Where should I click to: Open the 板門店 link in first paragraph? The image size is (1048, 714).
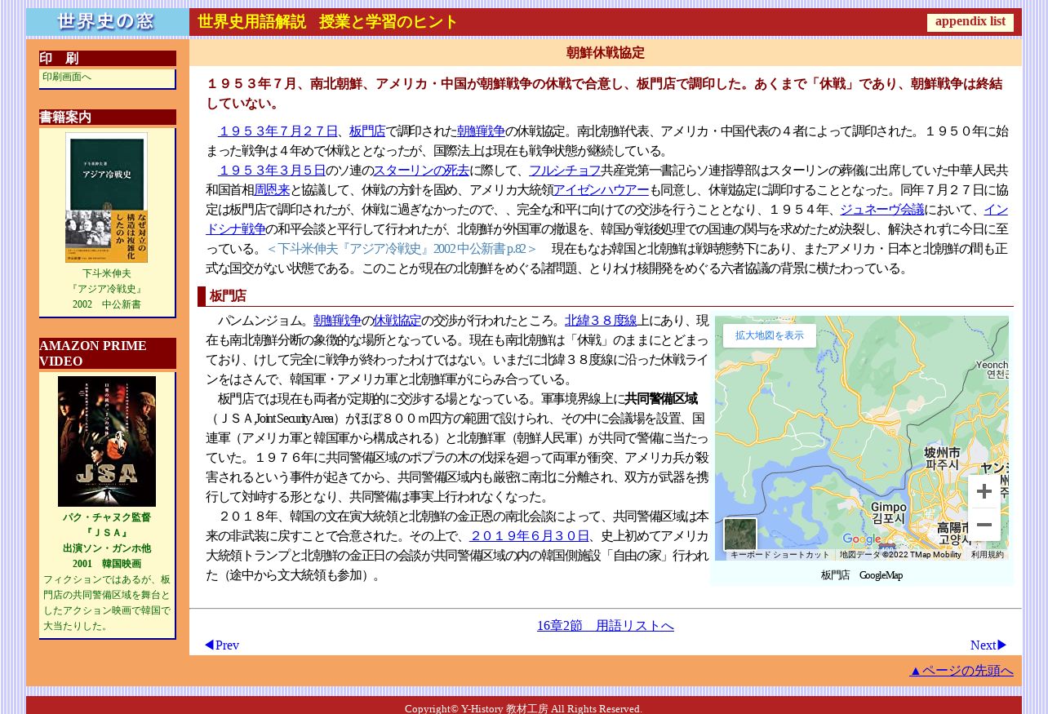367,131
